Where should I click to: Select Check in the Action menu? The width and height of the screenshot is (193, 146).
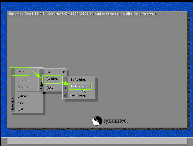click(x=51, y=88)
